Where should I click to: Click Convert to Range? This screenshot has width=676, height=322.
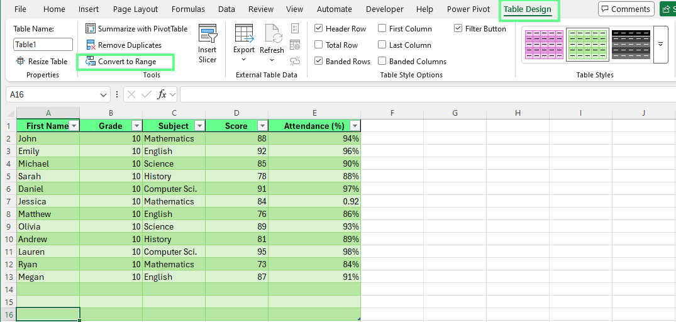(121, 62)
